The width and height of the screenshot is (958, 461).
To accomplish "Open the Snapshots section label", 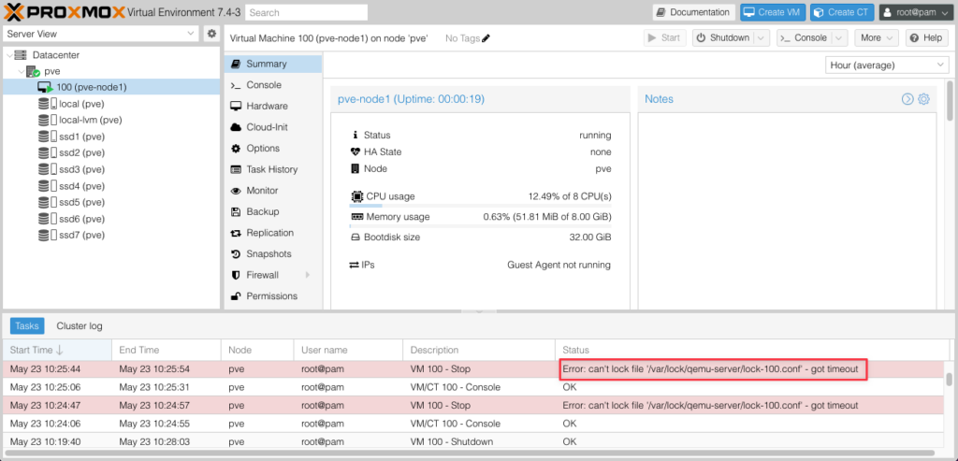I will 269,254.
